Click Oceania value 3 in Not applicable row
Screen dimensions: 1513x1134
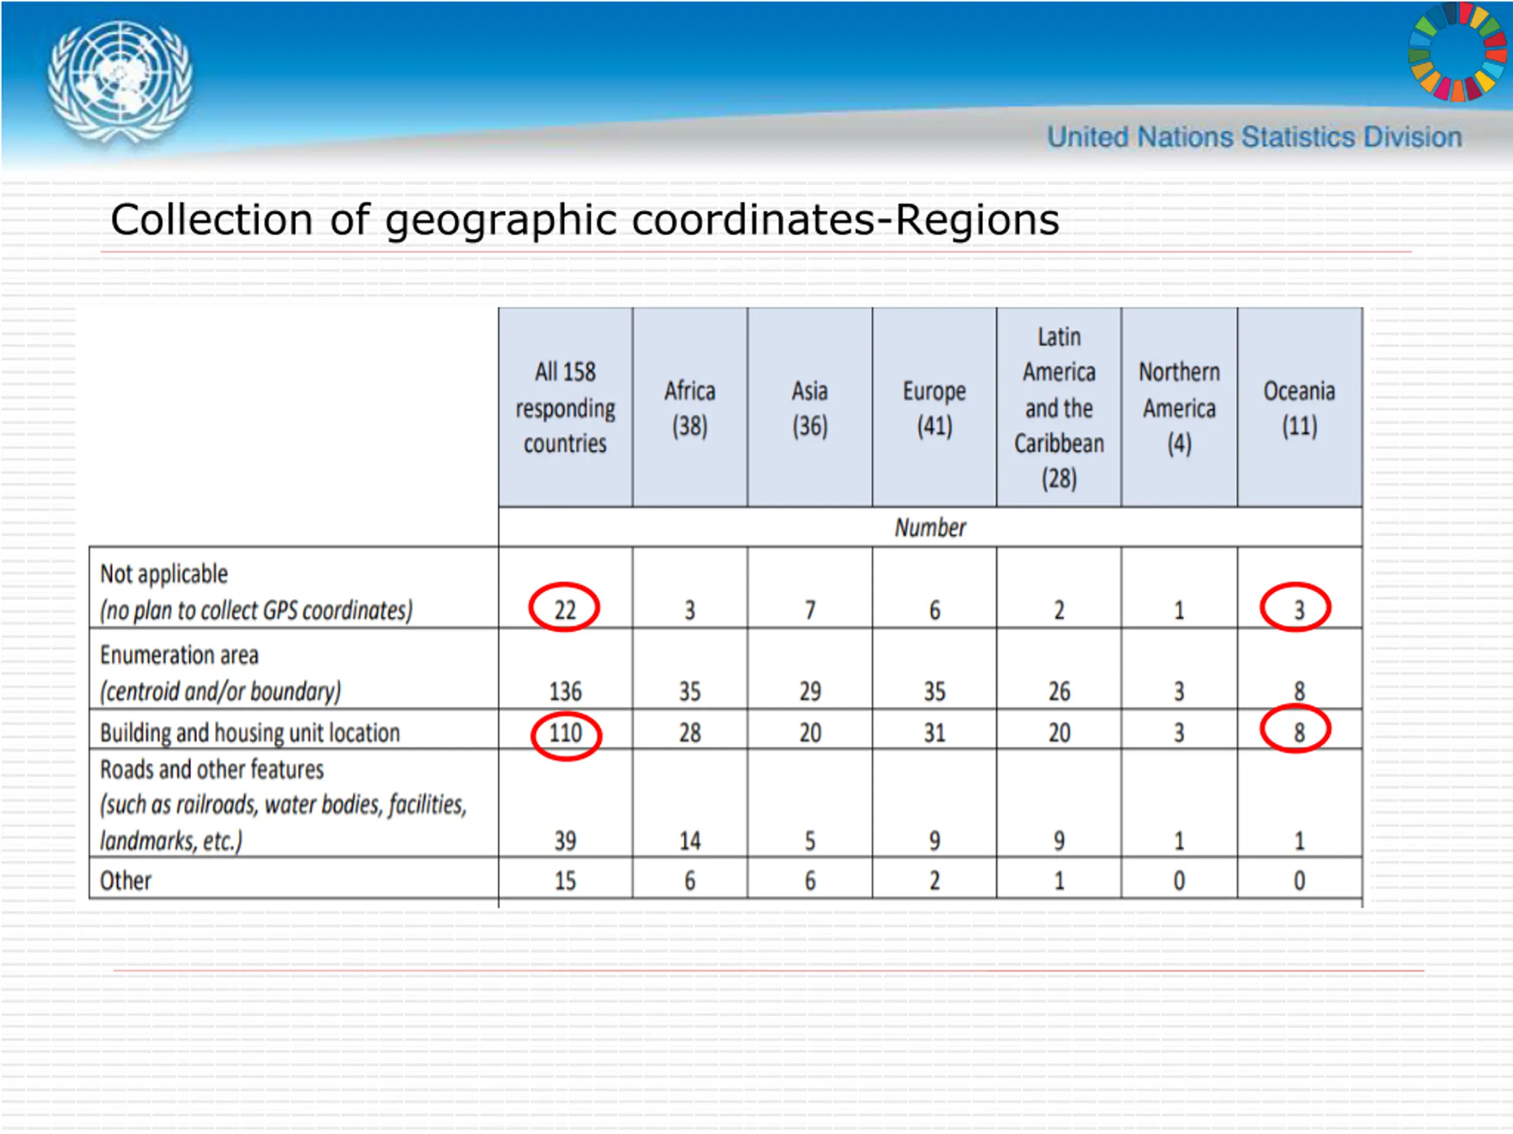(1299, 610)
